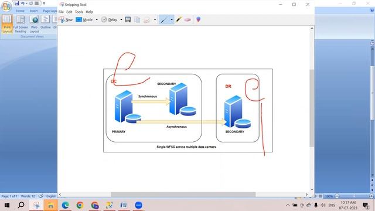Click the volume speaker tray icon
Viewport: 375px width, 211px height.
[323, 205]
